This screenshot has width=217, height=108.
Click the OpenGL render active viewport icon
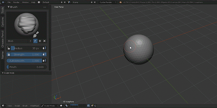(x=92, y=106)
